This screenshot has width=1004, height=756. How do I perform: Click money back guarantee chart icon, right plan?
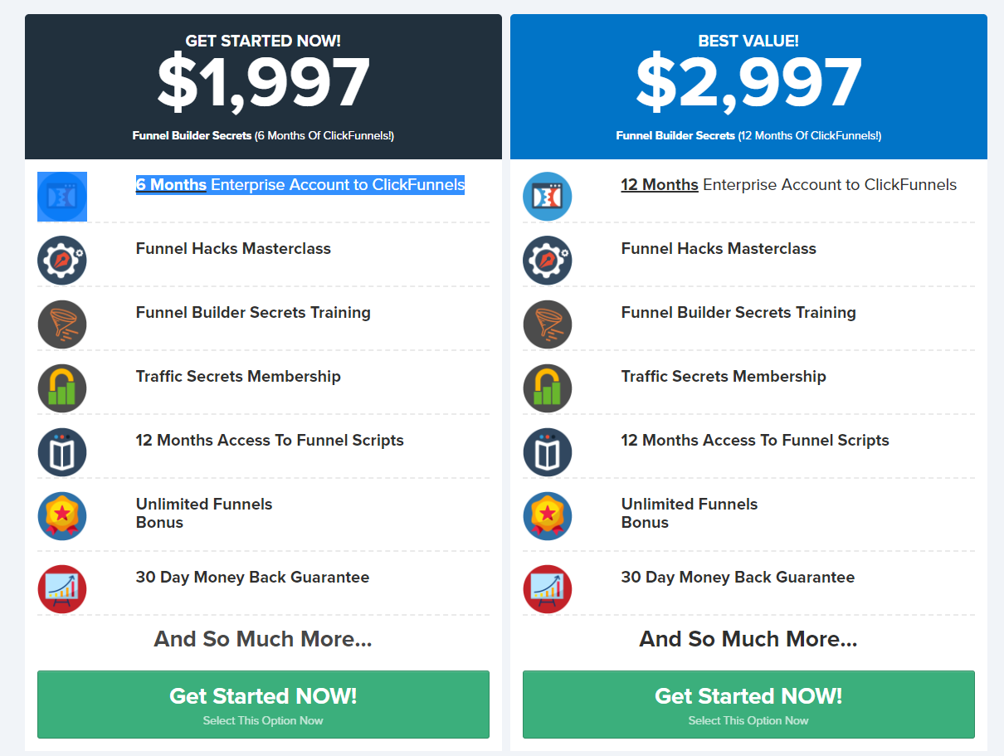pyautogui.click(x=548, y=589)
